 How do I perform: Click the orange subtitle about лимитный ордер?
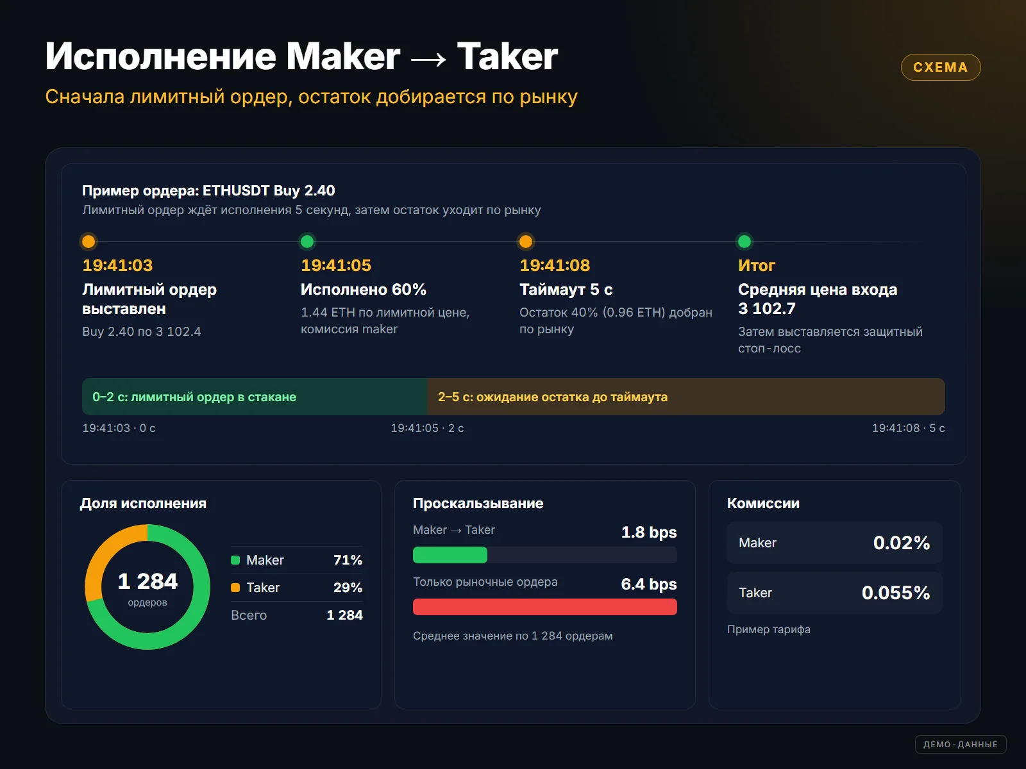coord(312,97)
